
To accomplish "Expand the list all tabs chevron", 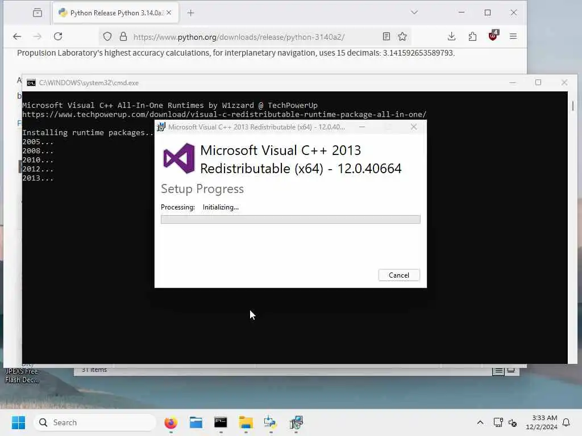I will tap(414, 12).
